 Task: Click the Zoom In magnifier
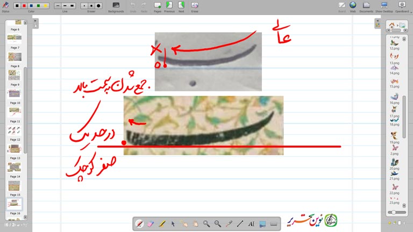point(206,223)
